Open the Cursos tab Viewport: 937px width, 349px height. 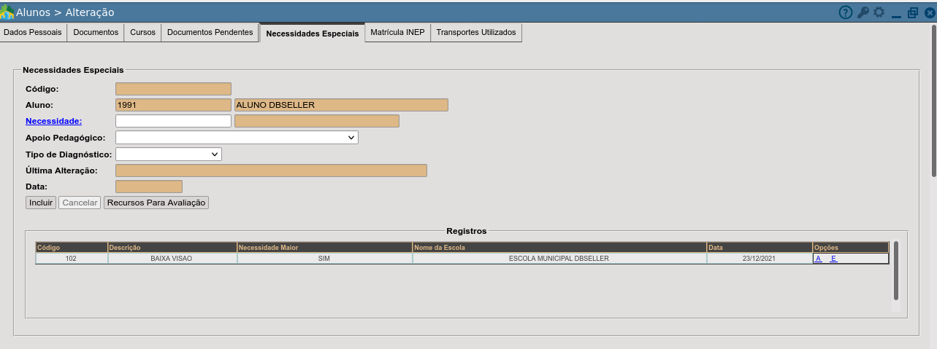coord(142,33)
